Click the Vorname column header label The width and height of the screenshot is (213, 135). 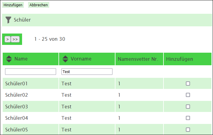(81, 59)
